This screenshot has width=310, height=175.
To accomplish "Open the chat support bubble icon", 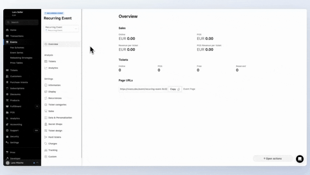I will (299, 159).
